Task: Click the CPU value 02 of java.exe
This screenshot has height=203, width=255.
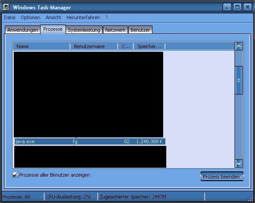Action: point(127,141)
